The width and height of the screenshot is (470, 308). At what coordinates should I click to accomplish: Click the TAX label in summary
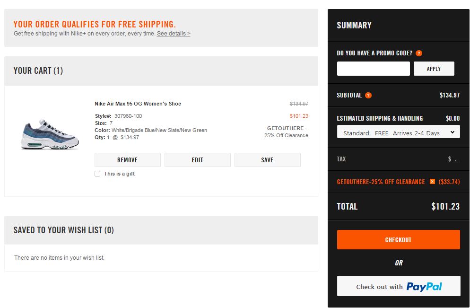[x=341, y=159]
